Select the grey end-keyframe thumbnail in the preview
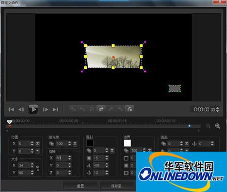The height and width of the screenshot is (192, 227). [x=175, y=88]
